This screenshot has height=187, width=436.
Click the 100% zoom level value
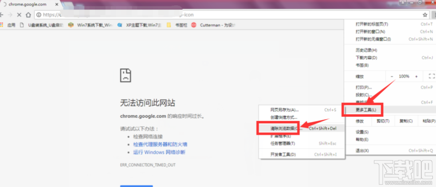(x=404, y=76)
